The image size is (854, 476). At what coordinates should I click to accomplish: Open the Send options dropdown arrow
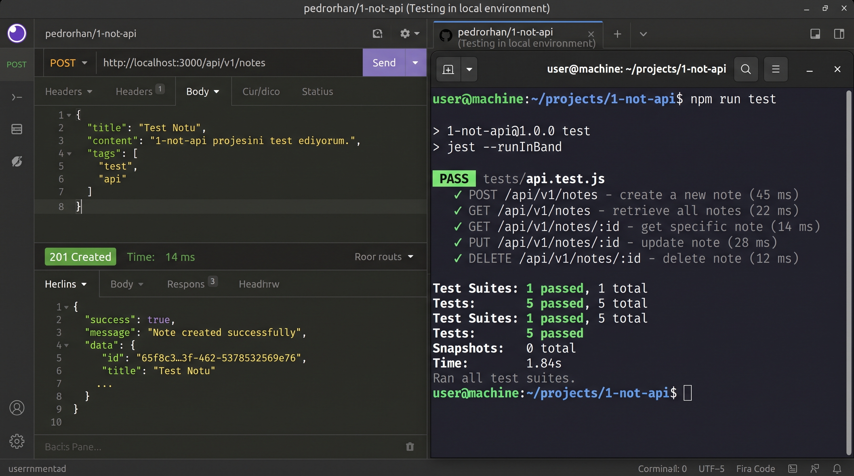(416, 63)
